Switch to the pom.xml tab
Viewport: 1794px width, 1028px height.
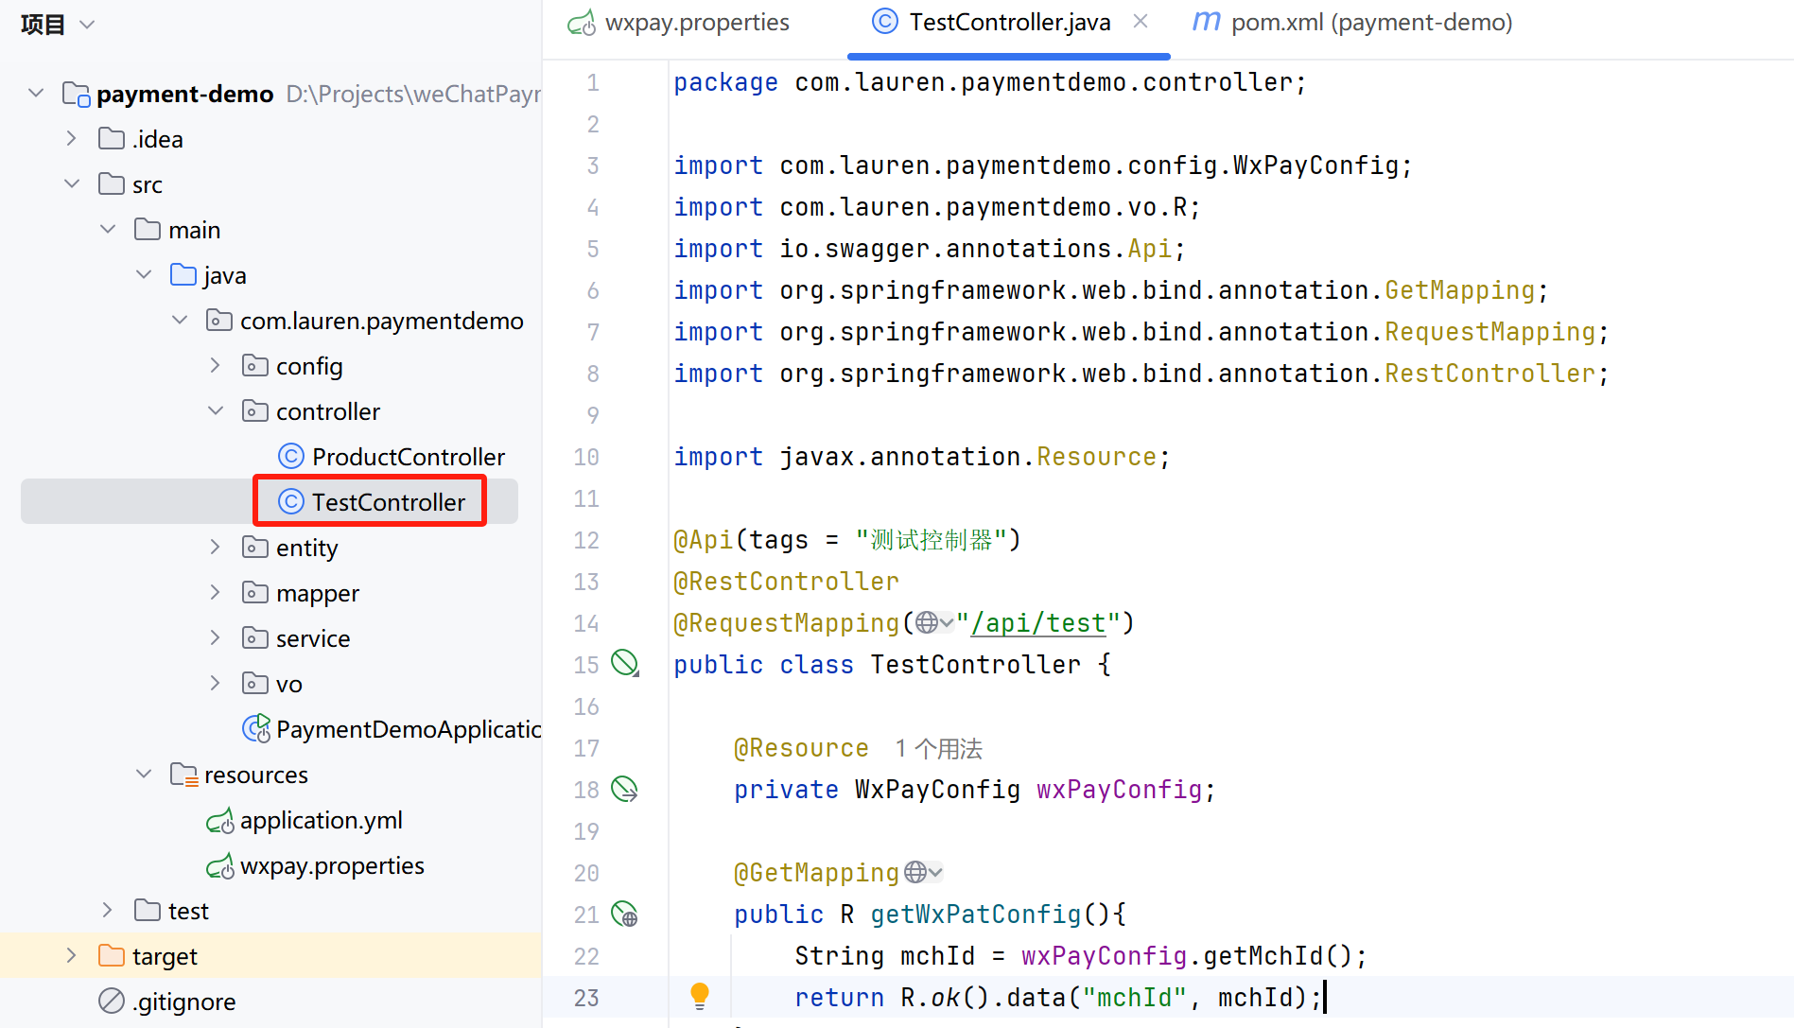[1368, 22]
